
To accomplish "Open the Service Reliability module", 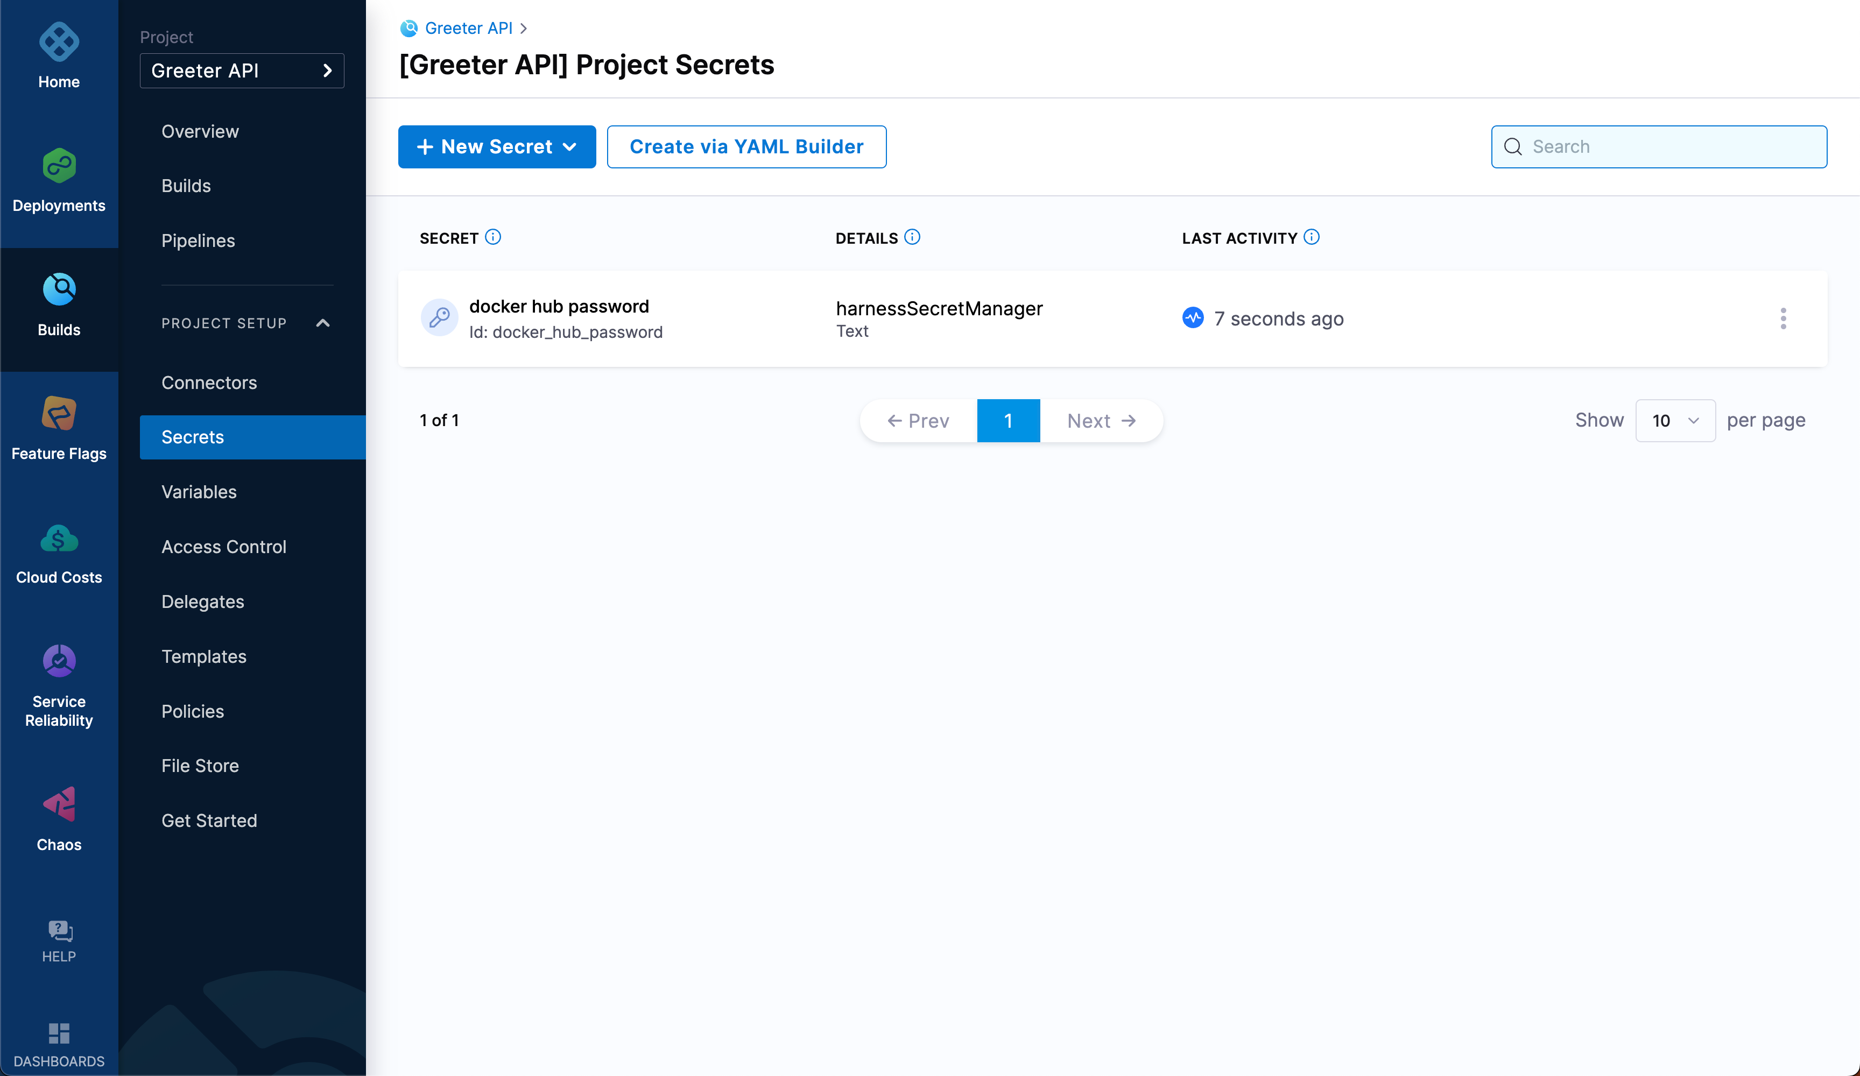I will [x=59, y=686].
